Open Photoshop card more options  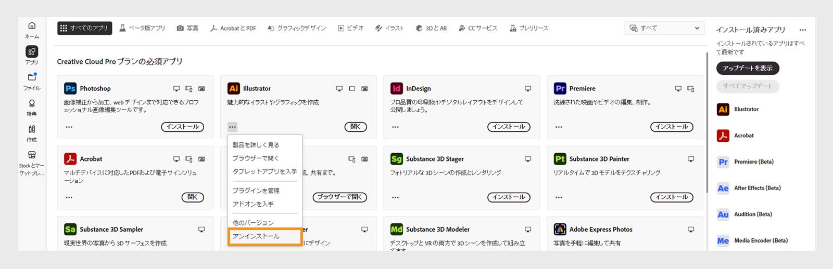(x=69, y=127)
